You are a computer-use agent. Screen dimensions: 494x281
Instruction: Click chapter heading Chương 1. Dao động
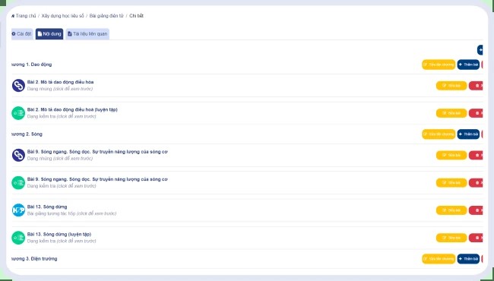[x=31, y=65]
